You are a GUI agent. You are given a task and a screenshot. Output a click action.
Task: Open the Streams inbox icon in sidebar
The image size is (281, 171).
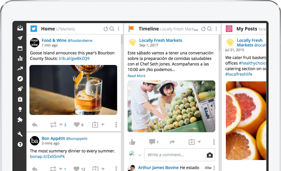coord(20,28)
